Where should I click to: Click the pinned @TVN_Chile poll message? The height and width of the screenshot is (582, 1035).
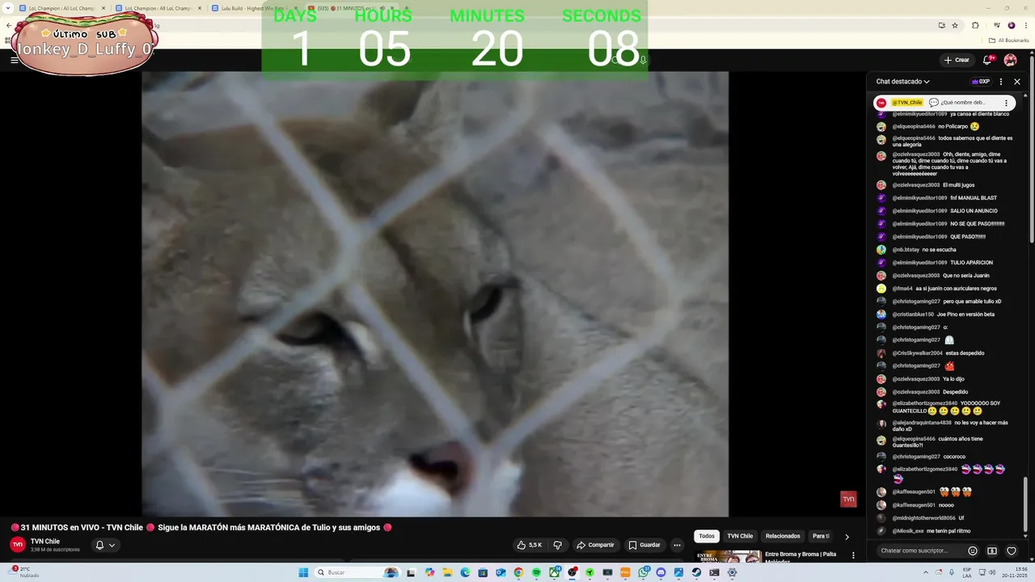click(944, 103)
